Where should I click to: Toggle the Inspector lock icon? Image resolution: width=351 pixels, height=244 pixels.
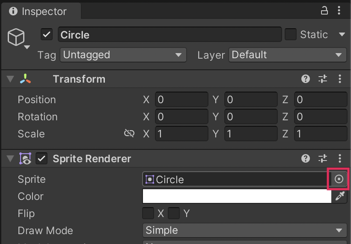tap(324, 11)
